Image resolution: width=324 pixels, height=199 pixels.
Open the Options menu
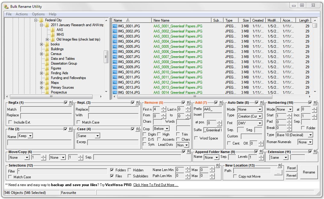click(38, 14)
